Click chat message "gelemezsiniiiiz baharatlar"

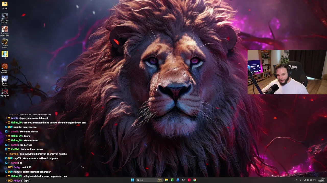37,172
